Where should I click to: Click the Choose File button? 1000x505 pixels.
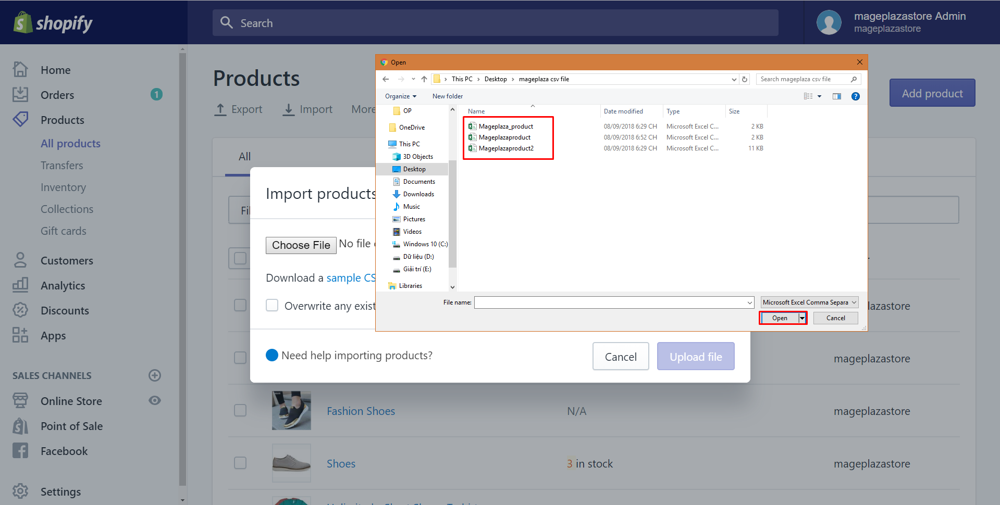301,245
